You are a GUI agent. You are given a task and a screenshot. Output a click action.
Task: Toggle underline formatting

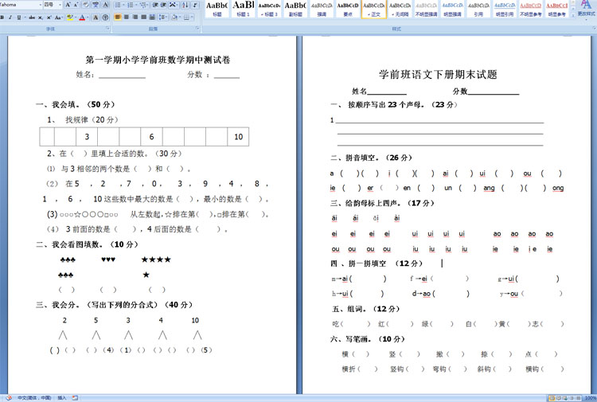[x=19, y=18]
